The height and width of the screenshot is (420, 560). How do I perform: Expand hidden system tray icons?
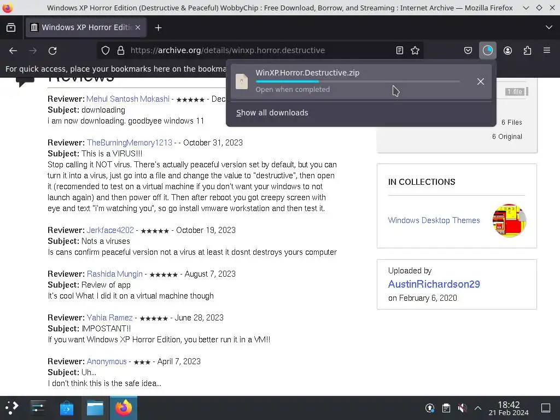478,408
